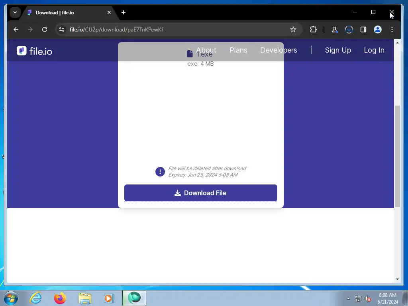The height and width of the screenshot is (306, 408).
Task: Reload the current page
Action: [x=45, y=29]
